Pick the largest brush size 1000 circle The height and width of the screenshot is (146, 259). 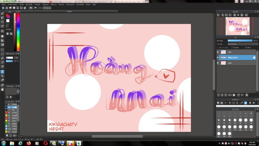[230, 133]
